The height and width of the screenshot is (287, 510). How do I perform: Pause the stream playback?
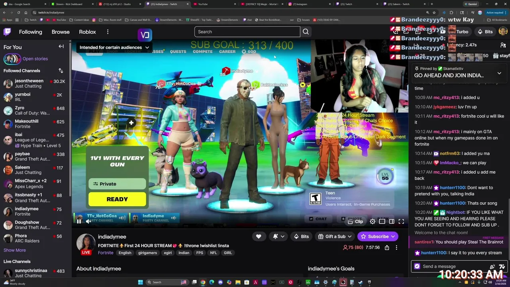tap(79, 222)
